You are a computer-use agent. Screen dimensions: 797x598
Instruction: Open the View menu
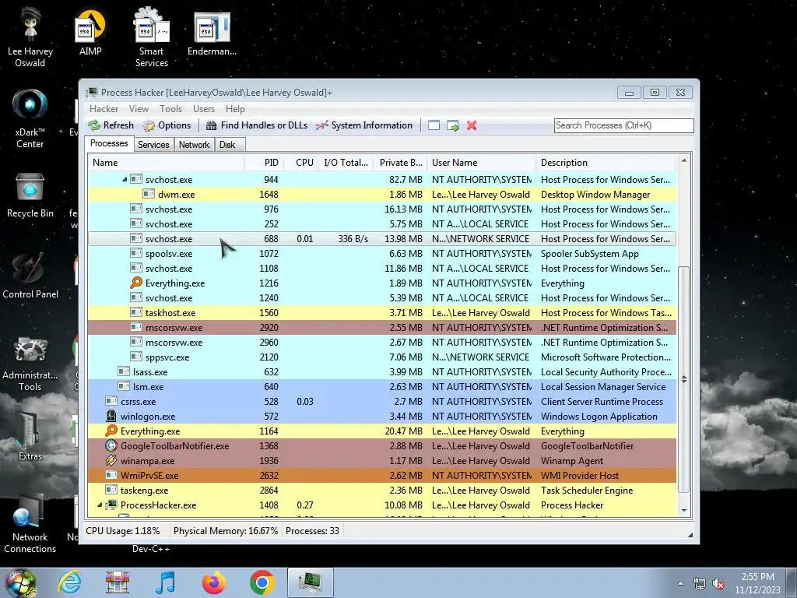139,109
